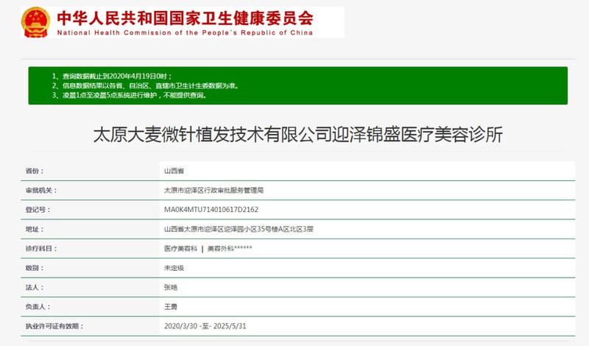
Task: Click the 省份 row label
Action: point(35,170)
